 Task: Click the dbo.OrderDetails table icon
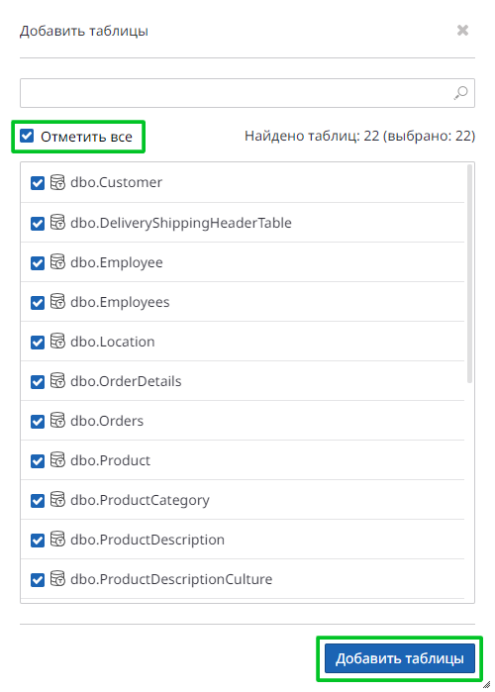point(57,380)
